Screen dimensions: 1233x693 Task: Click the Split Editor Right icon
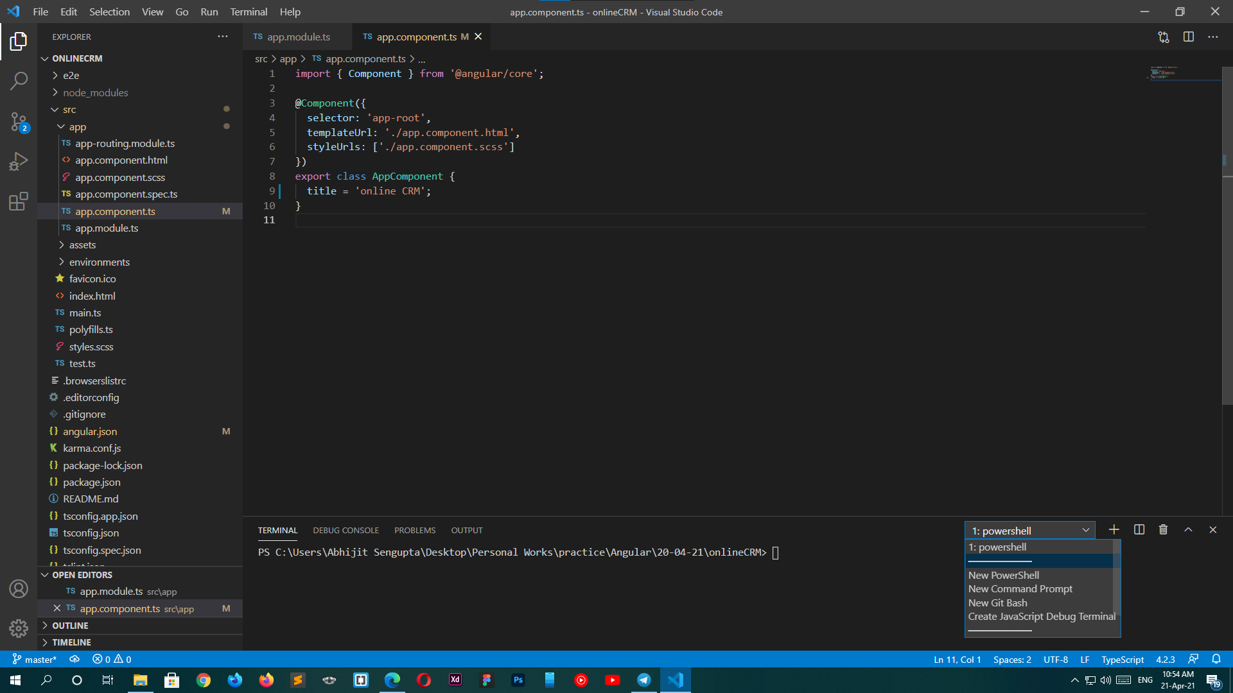(1188, 37)
